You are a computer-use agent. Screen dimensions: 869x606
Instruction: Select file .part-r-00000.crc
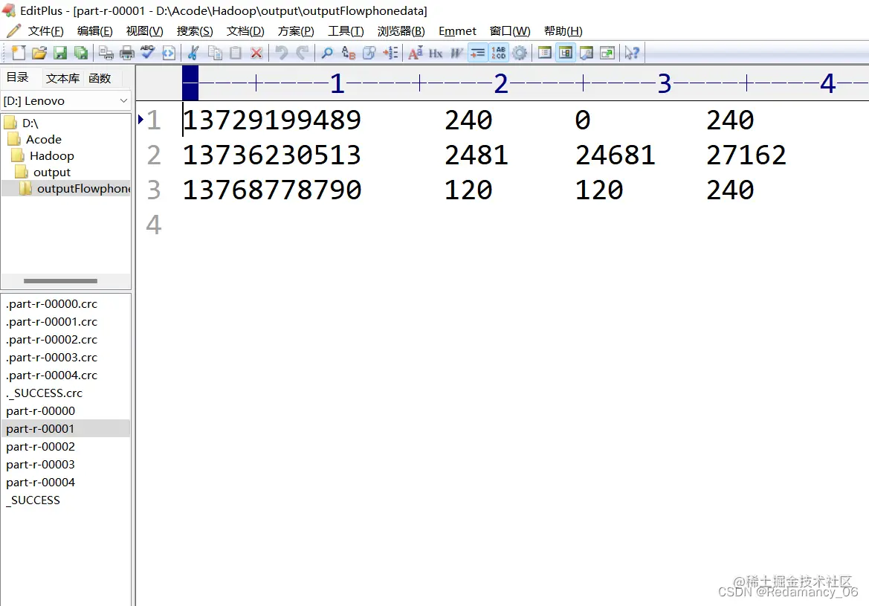point(51,304)
